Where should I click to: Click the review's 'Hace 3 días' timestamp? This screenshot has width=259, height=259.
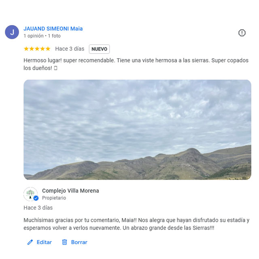pos(70,49)
